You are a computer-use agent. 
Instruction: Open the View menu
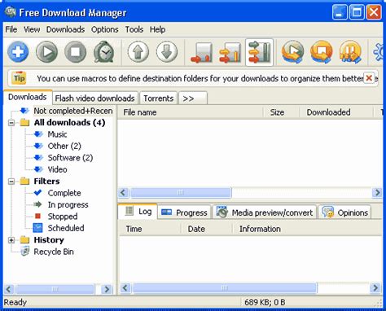coord(32,29)
